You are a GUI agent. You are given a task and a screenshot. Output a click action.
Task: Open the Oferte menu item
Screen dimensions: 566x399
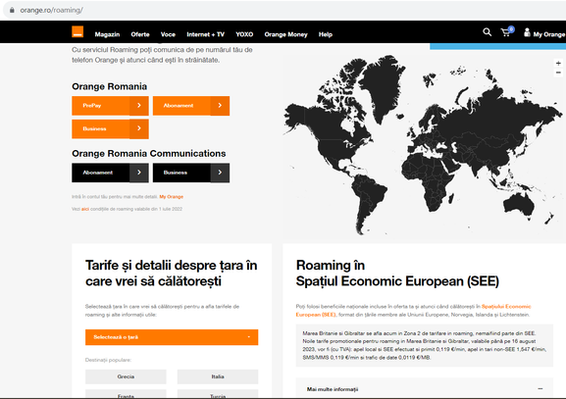(x=140, y=34)
